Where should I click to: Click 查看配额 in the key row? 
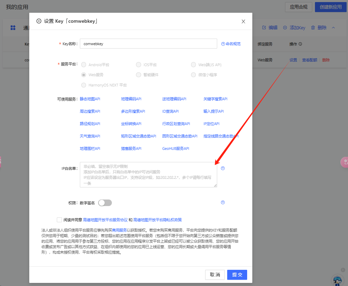click(309, 60)
